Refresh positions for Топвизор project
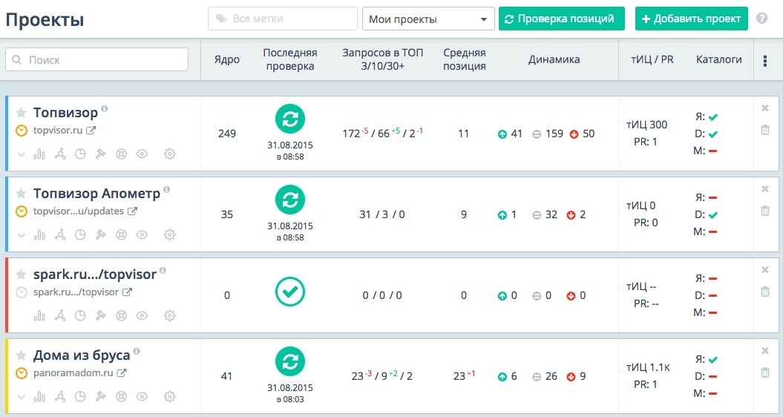The width and height of the screenshot is (783, 417). click(x=290, y=119)
